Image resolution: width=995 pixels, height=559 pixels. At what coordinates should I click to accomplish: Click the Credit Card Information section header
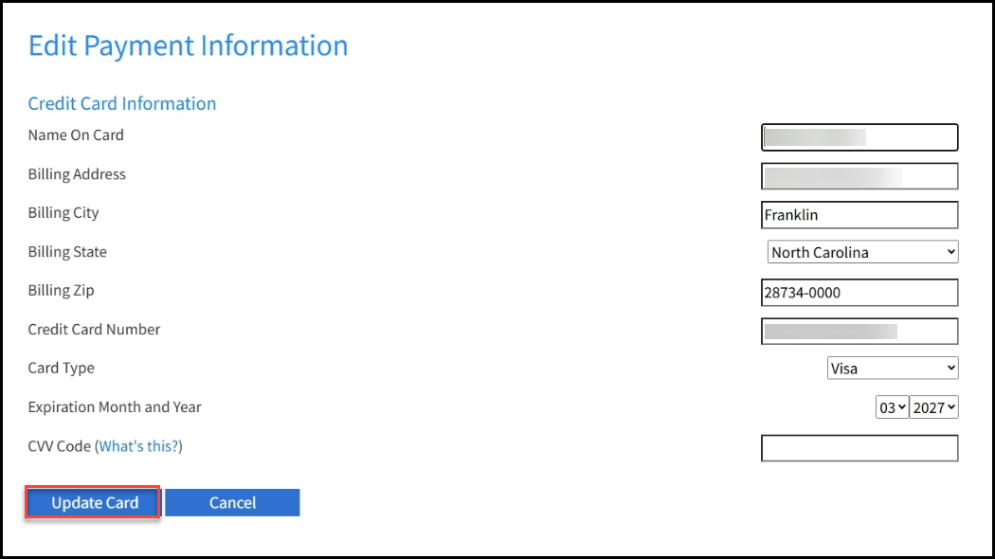[121, 103]
